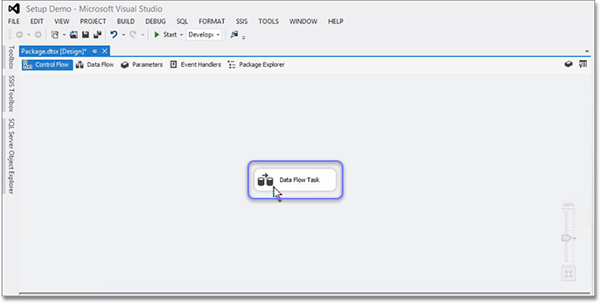
Task: Click the 100% zoom level label
Action: click(x=568, y=205)
